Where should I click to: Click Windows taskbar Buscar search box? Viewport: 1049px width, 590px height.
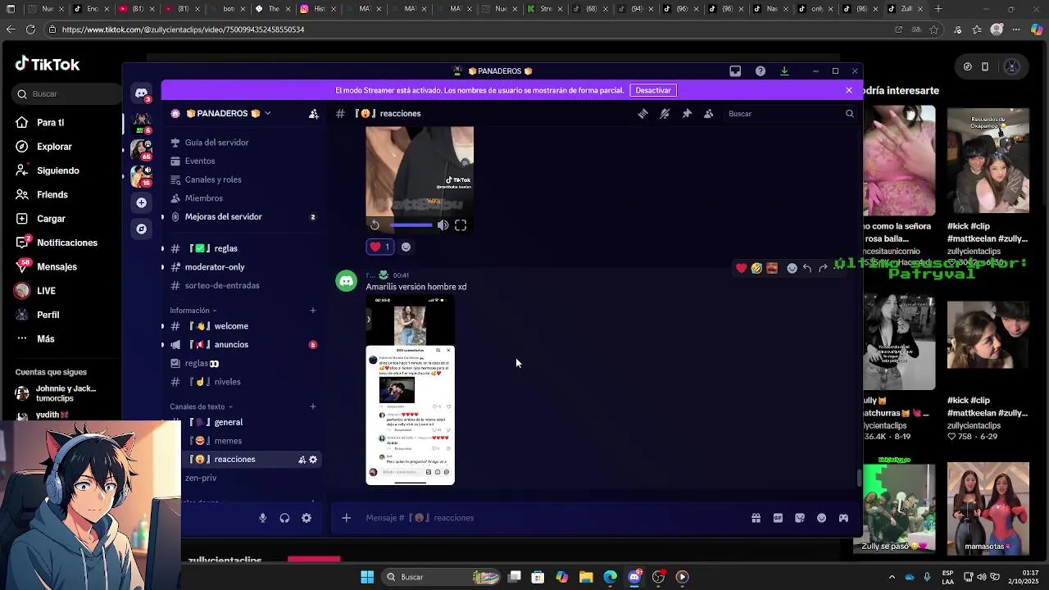point(441,577)
